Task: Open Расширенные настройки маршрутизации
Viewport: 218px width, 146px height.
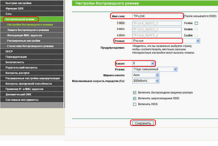Action: pyautogui.click(x=32, y=78)
